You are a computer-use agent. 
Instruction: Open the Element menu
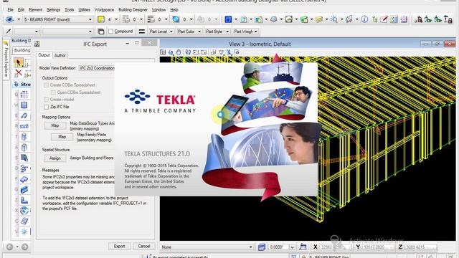(x=35, y=9)
